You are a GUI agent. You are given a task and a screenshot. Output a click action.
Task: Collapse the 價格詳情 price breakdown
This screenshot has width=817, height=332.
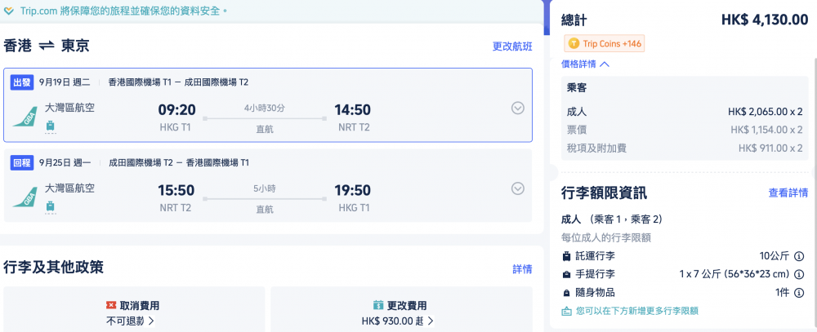[x=585, y=64]
